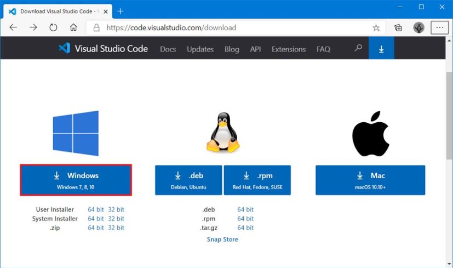
Task: View site security via the padlock icon
Action: tap(96, 28)
